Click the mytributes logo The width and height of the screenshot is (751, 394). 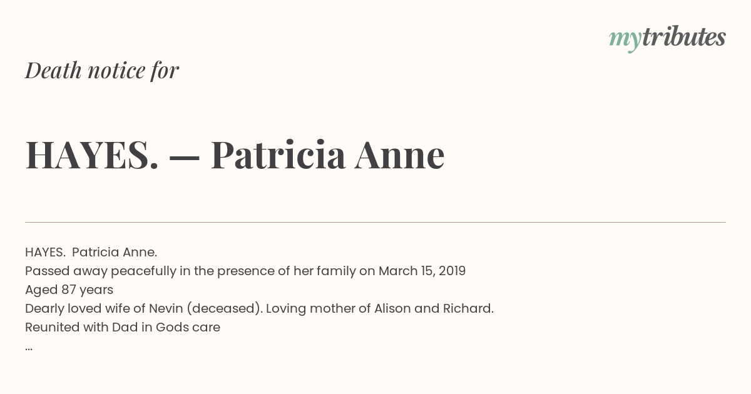click(667, 38)
